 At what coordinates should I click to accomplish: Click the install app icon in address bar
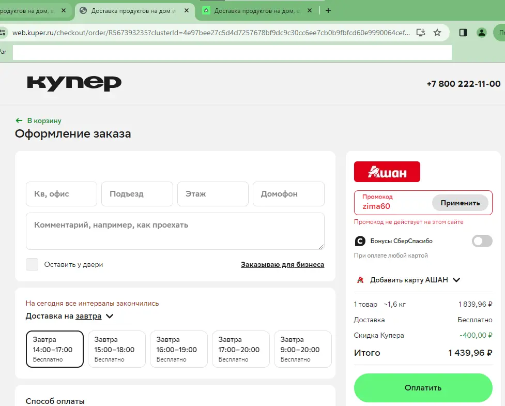421,33
